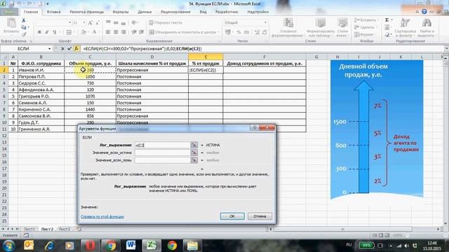449x252 pixels.
Task: Switch to Page Layout view in status bar
Action: pos(381,235)
